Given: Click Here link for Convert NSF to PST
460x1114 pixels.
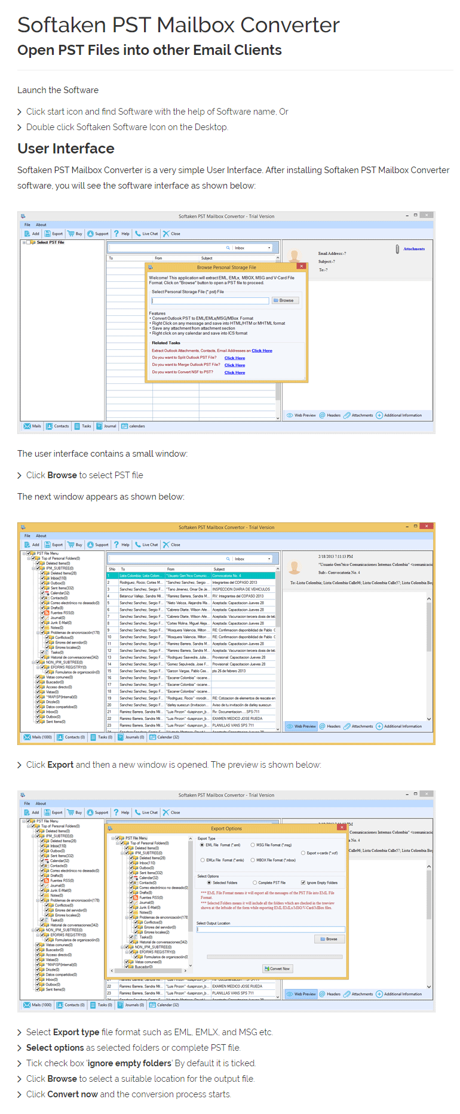Looking at the screenshot, I should [x=235, y=373].
